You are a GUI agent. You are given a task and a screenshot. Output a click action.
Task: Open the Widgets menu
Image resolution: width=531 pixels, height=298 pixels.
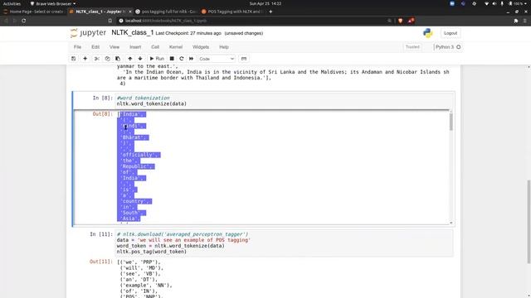pyautogui.click(x=201, y=47)
